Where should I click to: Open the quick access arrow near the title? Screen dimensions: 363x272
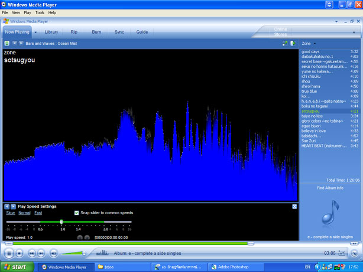click(336, 21)
